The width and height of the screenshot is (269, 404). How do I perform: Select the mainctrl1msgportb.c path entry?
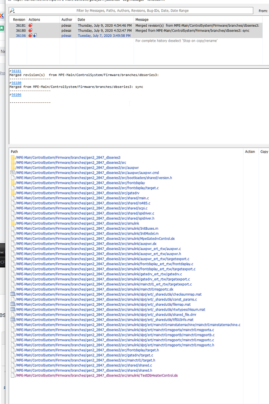115,335
